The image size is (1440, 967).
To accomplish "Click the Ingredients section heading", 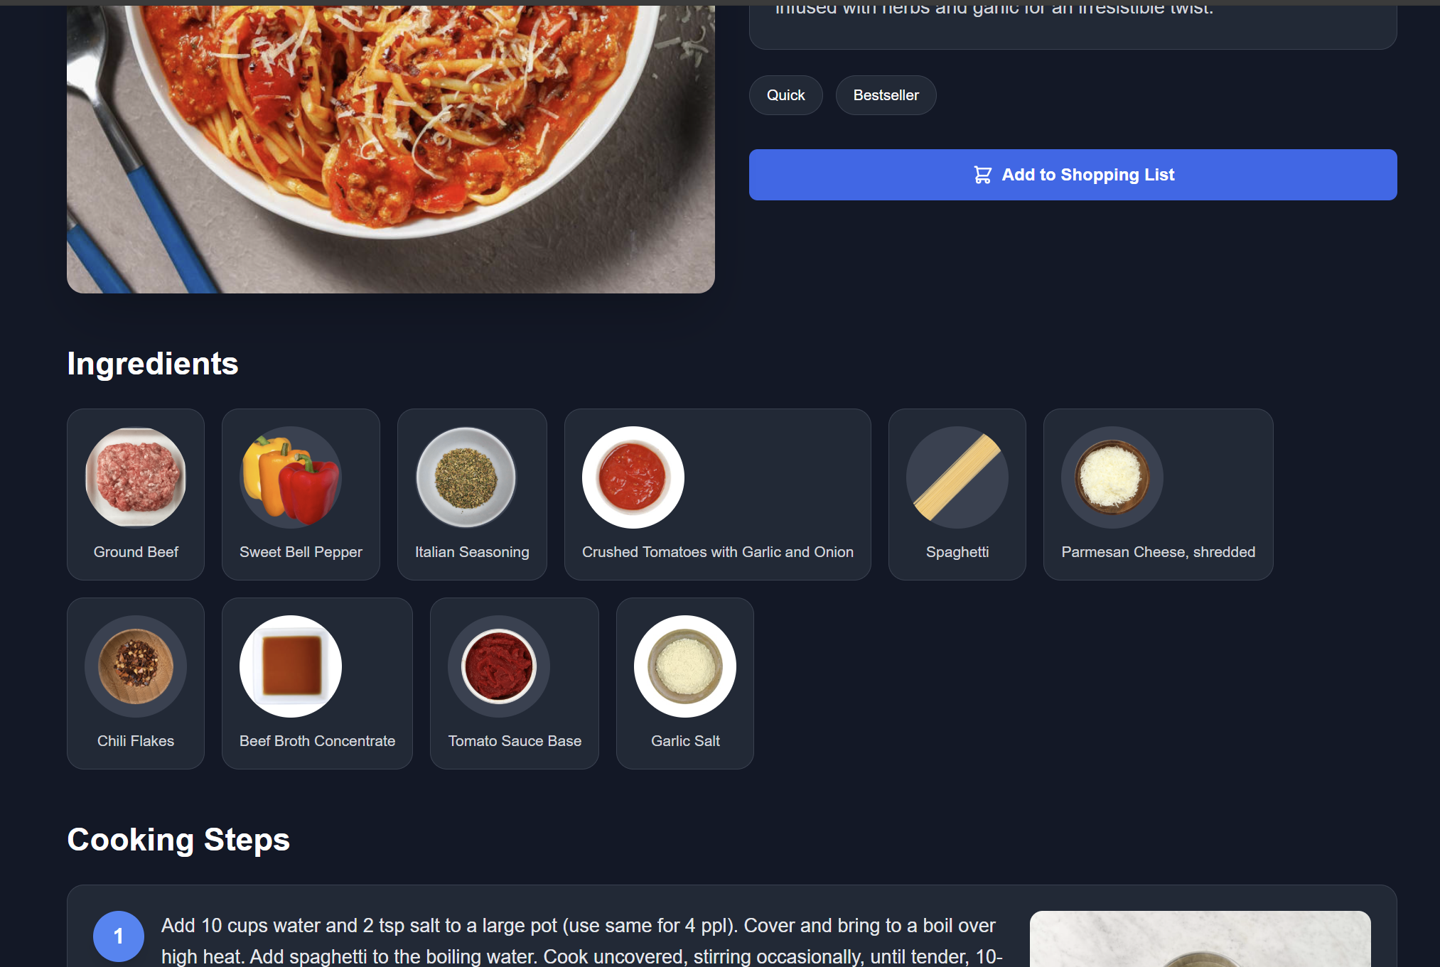I will click(153, 364).
